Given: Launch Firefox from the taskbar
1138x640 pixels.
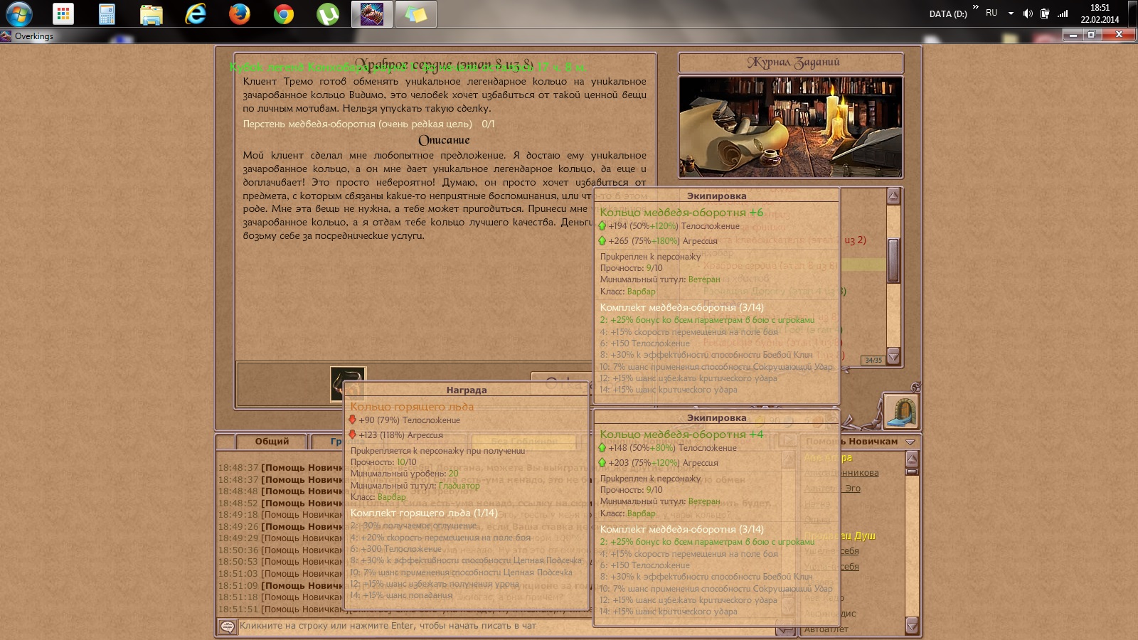Looking at the screenshot, I should pos(240,14).
